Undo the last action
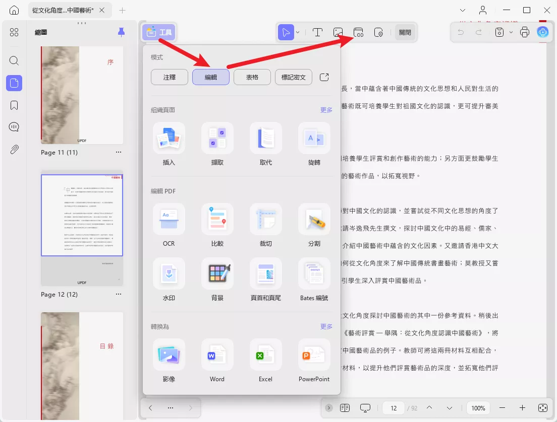Viewport: 557px width, 422px height. 461,32
